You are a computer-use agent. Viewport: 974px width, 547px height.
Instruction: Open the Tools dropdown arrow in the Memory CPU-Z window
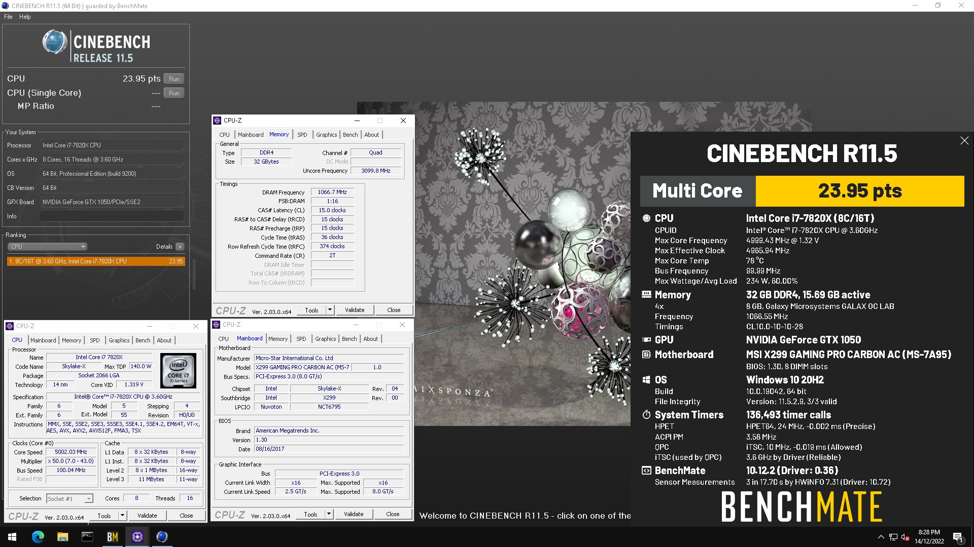click(x=330, y=310)
